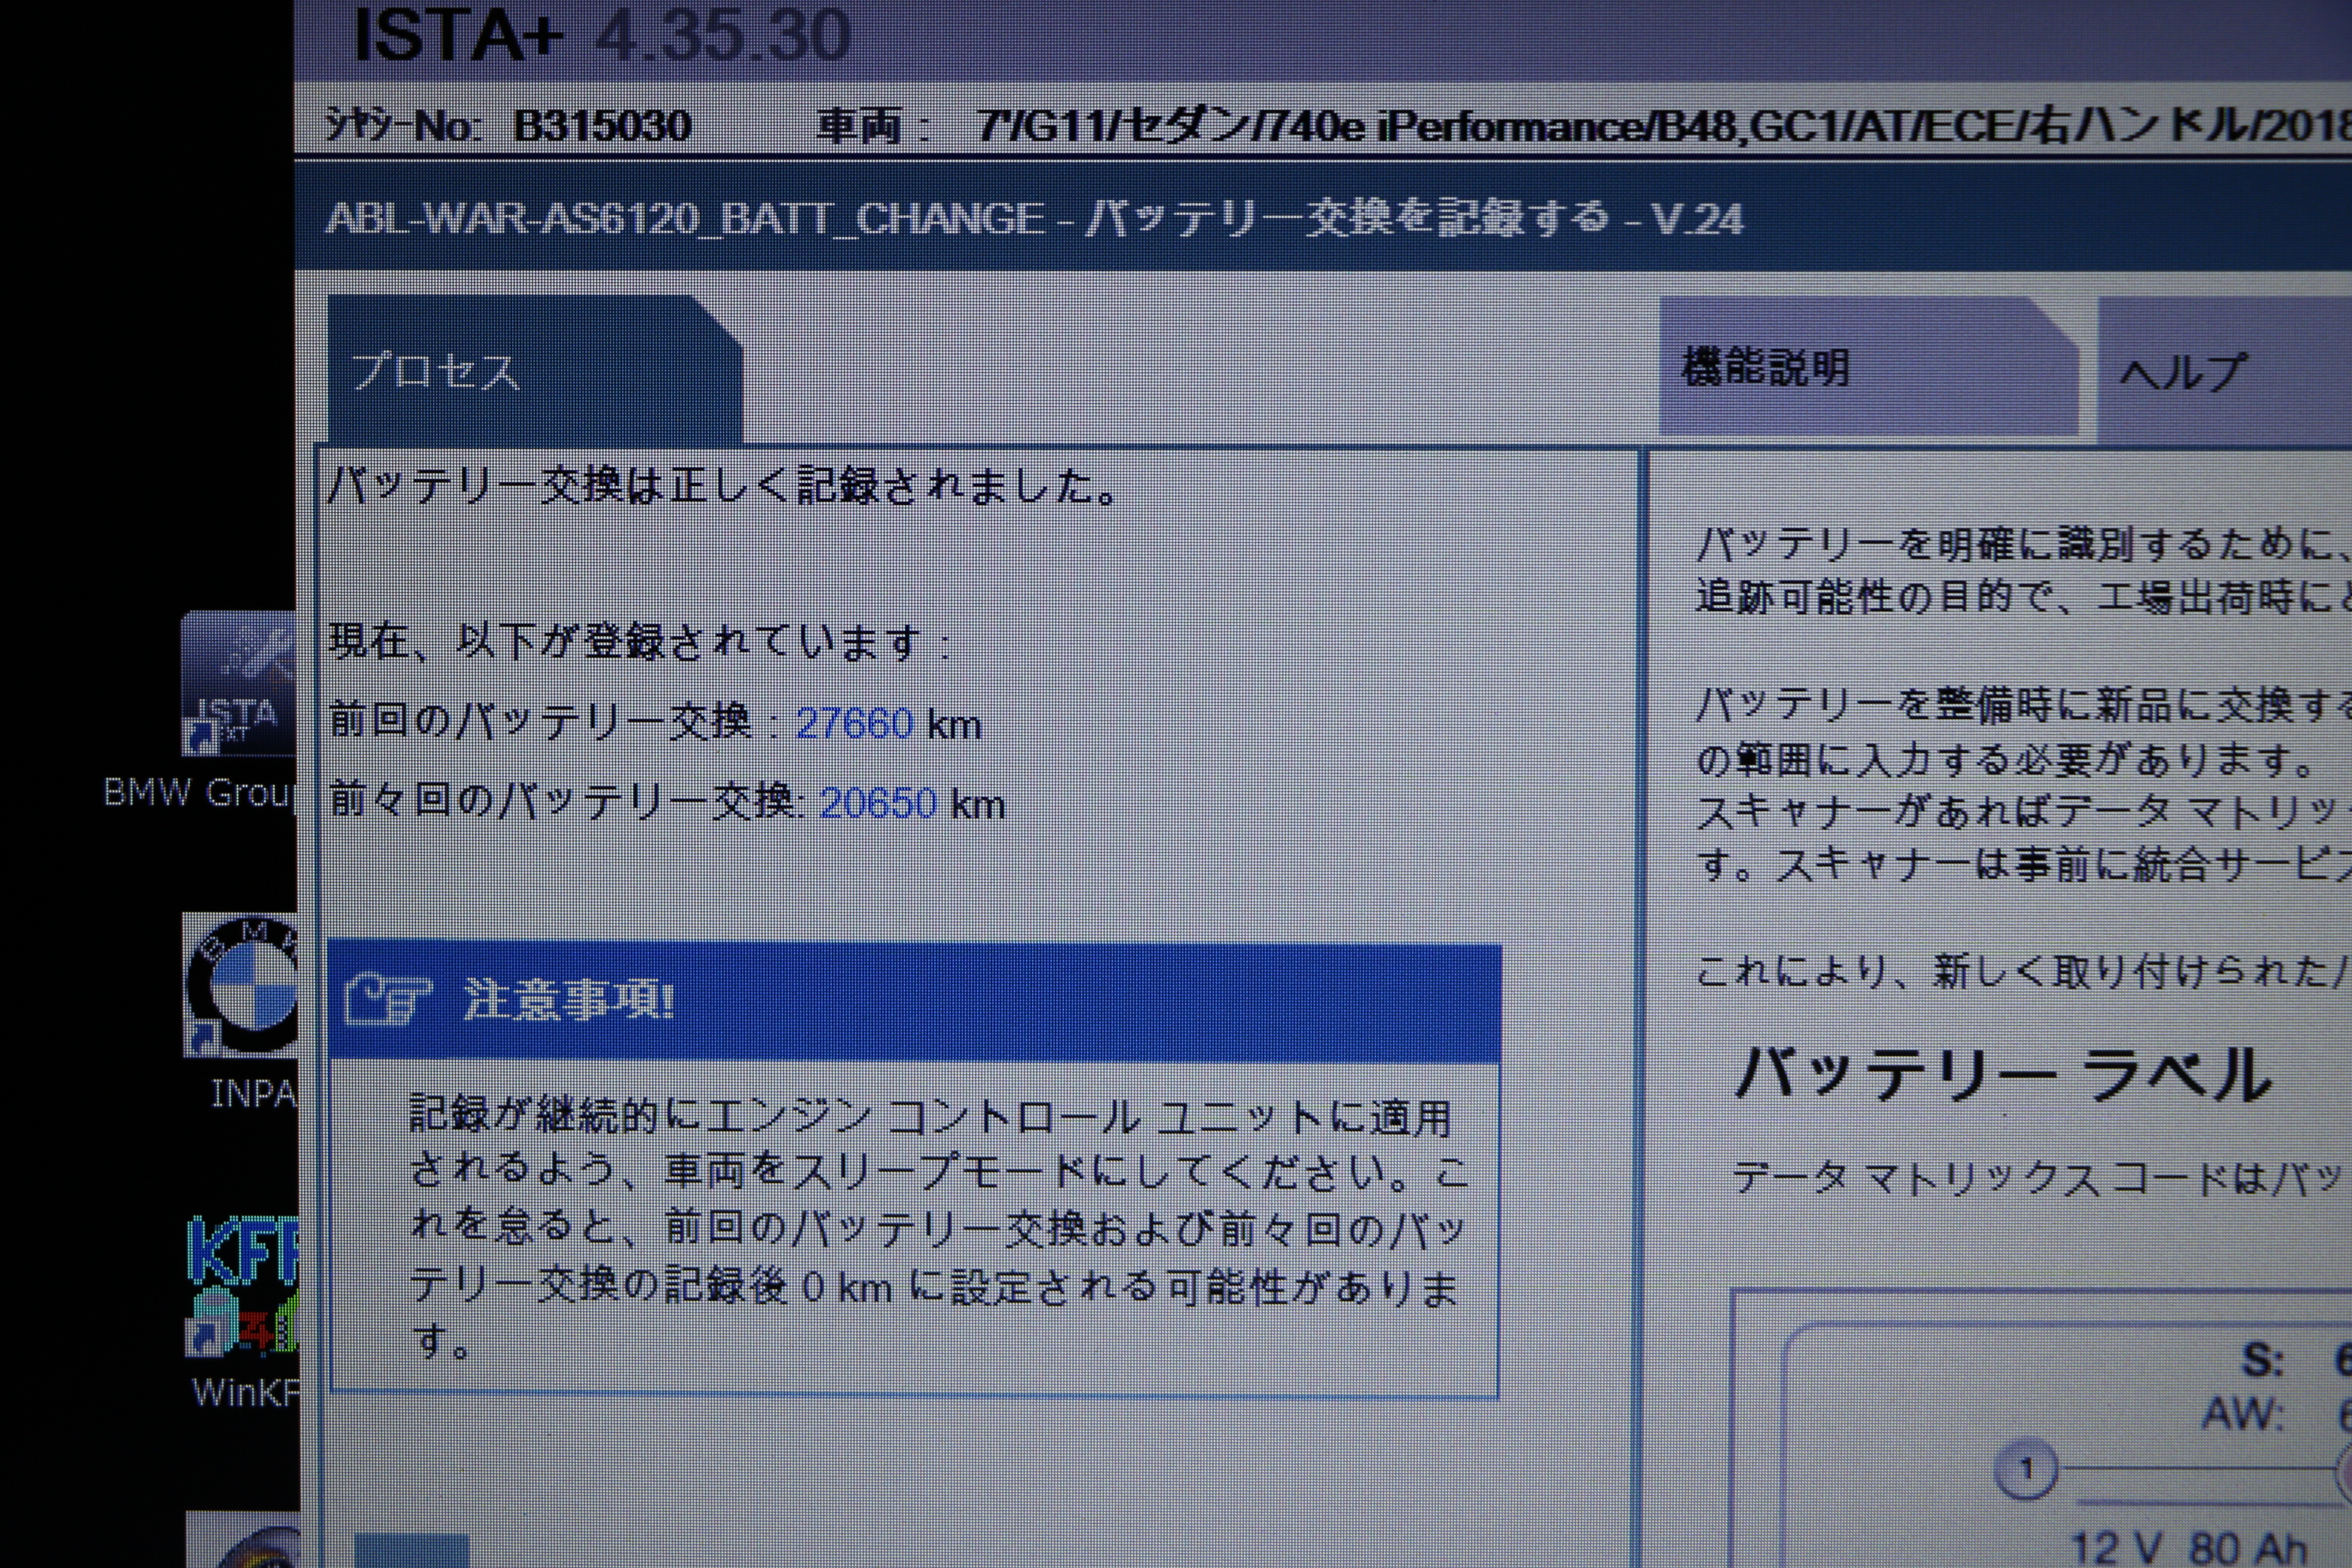Viewport: 2352px width, 1568px height.
Task: Launch the WinKFP desktop shortcut
Action: coord(242,1285)
